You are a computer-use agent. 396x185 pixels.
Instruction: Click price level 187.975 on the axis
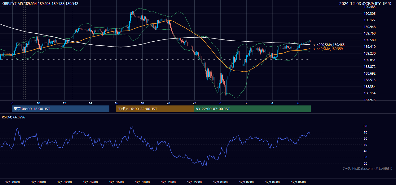point(370,100)
